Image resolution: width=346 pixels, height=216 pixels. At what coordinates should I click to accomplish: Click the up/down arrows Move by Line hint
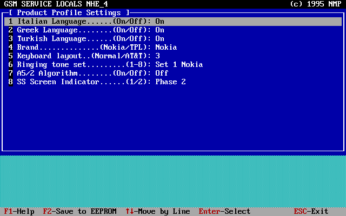coord(157,212)
